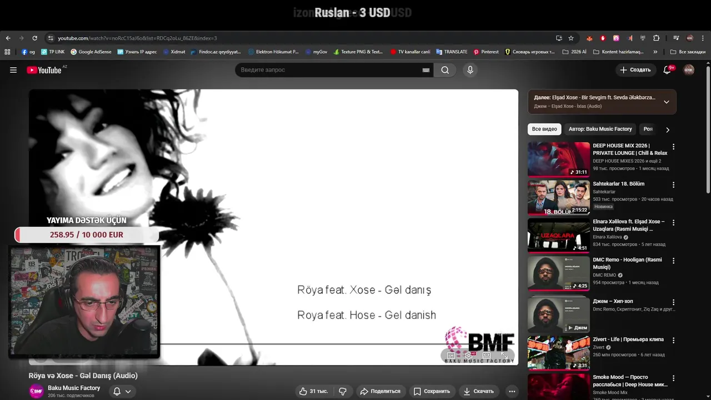Open Baku Music Factory channel avatar
This screenshot has height=400, width=711.
pyautogui.click(x=36, y=391)
